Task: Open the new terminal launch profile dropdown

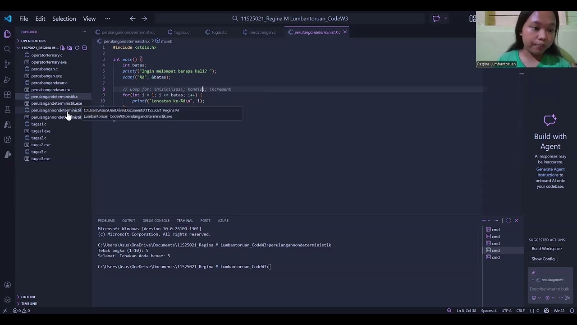Action: point(490,220)
